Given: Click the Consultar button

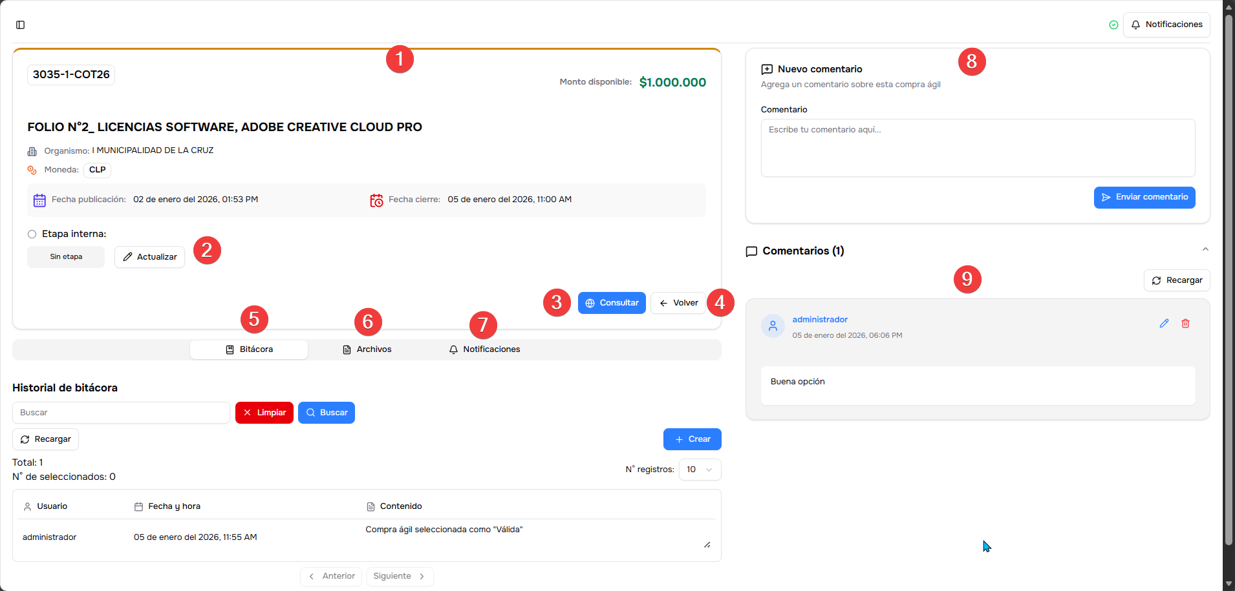Looking at the screenshot, I should coord(611,303).
